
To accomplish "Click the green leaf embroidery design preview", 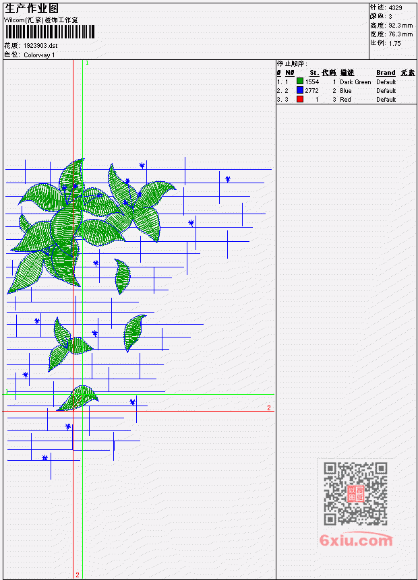I will [x=139, y=318].
